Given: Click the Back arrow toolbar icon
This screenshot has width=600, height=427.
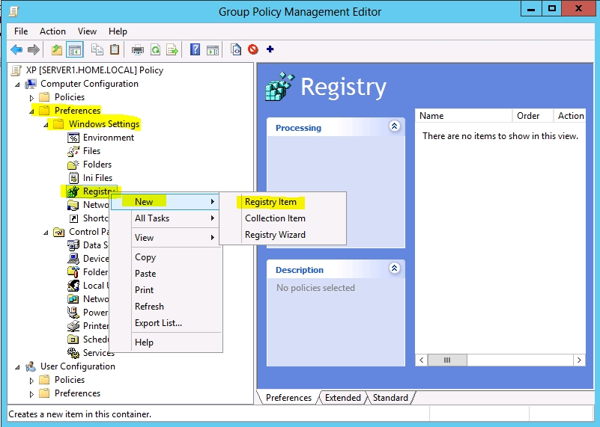Looking at the screenshot, I should (16, 49).
